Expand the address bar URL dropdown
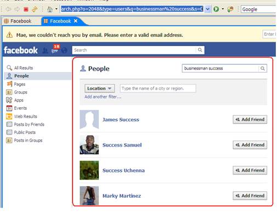This screenshot has height=212, width=277. tap(208, 9)
